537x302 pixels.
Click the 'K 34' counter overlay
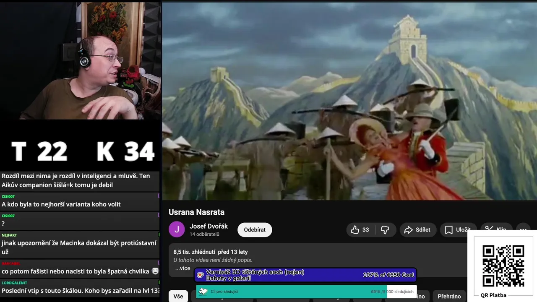125,151
